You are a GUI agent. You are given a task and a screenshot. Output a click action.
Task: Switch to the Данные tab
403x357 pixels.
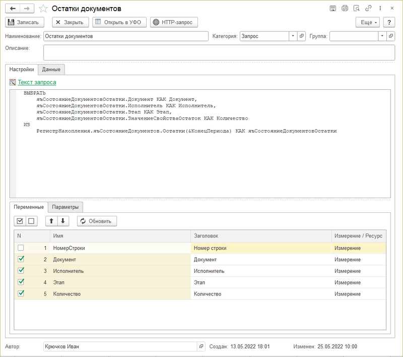pos(51,70)
